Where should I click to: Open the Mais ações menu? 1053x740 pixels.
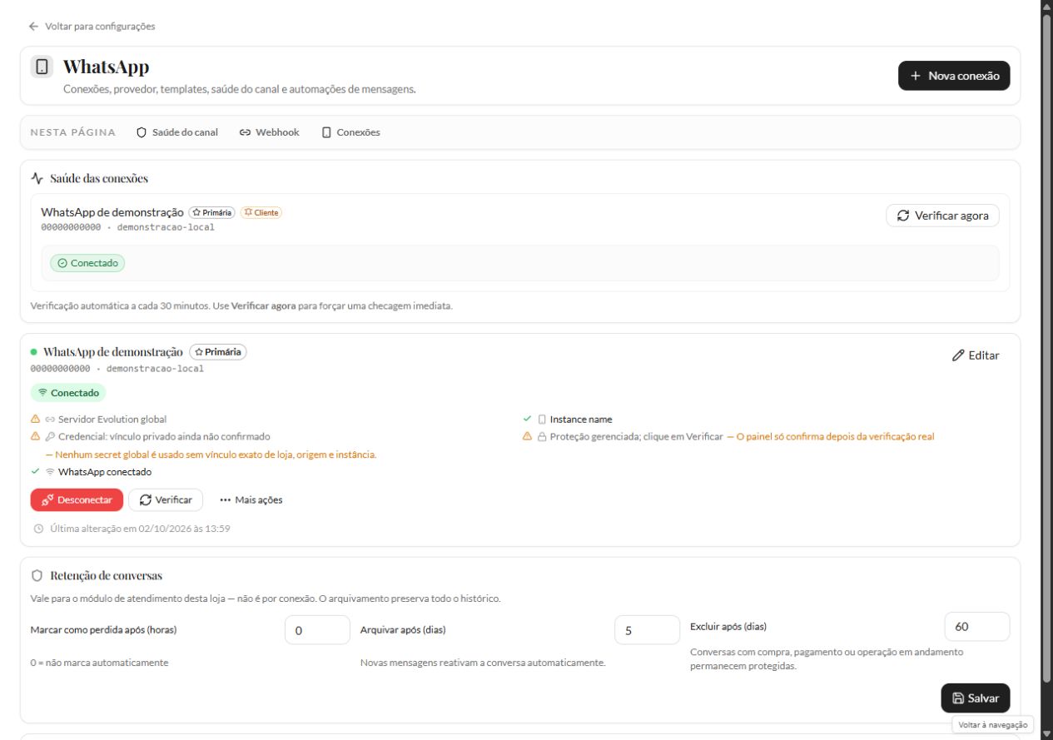tap(251, 499)
